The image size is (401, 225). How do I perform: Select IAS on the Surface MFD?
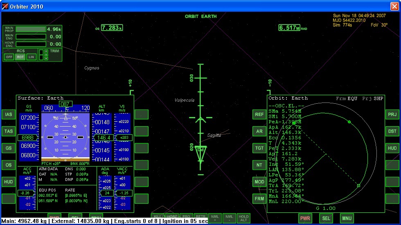9,114
